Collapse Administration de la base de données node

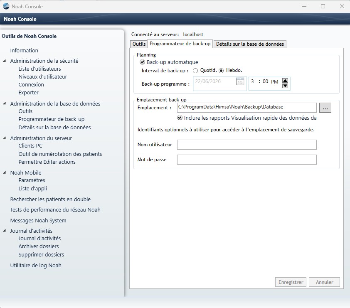[x=5, y=103]
